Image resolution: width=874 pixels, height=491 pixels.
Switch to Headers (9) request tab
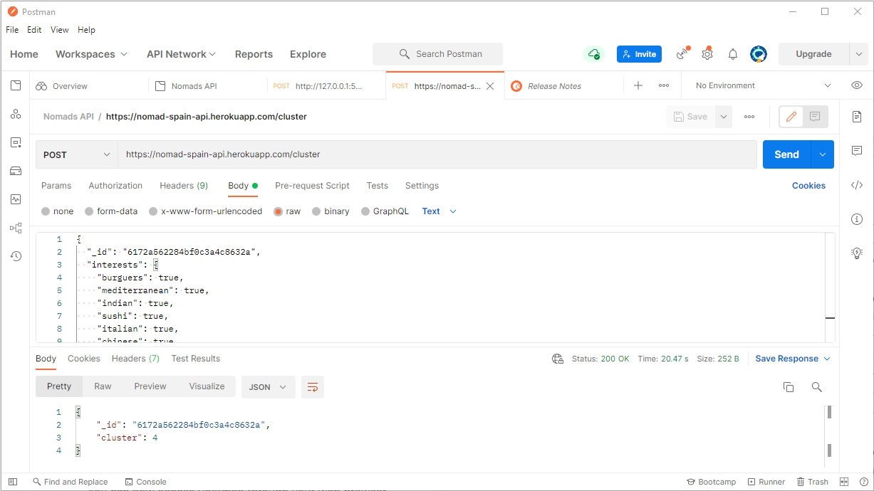184,186
